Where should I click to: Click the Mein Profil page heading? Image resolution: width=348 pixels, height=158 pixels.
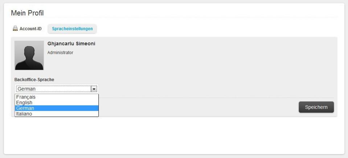click(x=27, y=13)
